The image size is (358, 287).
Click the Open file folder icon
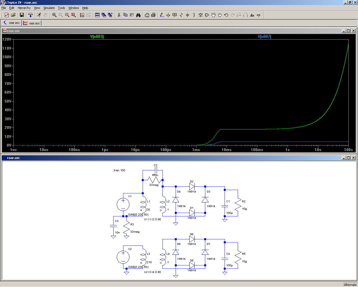[x=13, y=15]
